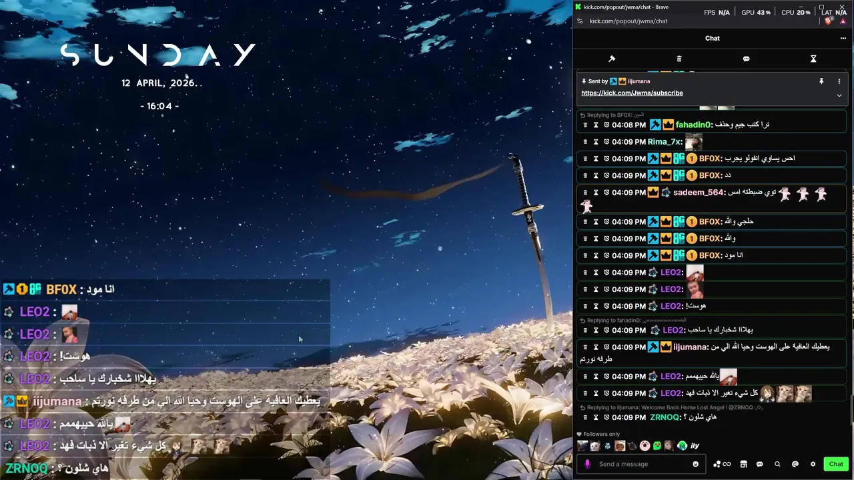Delete fahadin0's 04:08 PM message

click(x=585, y=125)
